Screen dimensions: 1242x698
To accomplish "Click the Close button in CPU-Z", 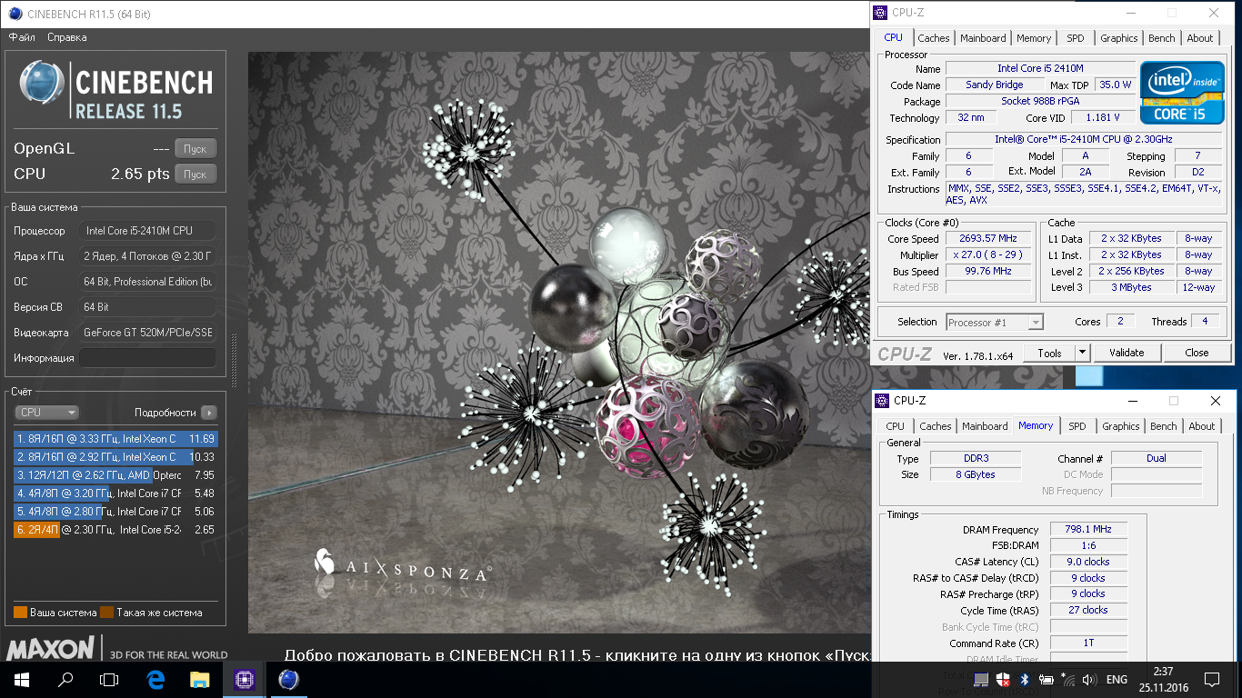I will pyautogui.click(x=1197, y=353).
